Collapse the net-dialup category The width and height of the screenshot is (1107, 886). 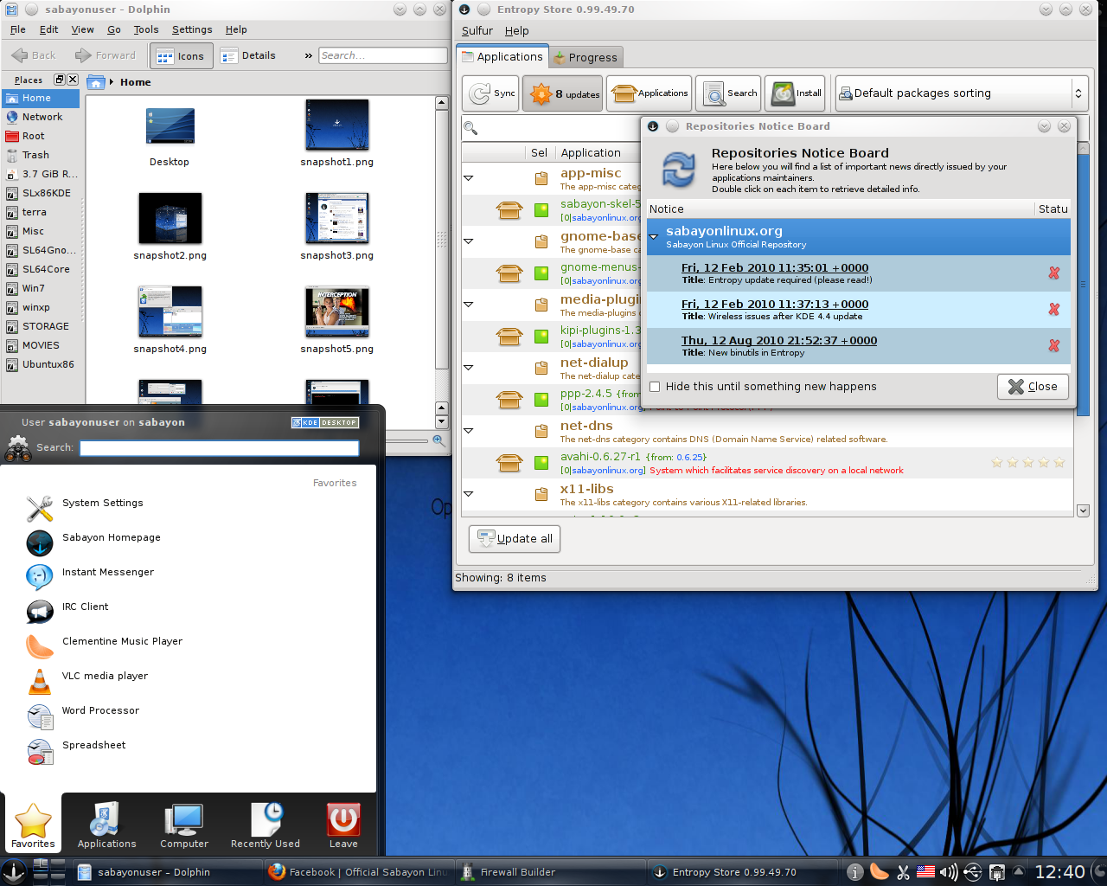(469, 368)
